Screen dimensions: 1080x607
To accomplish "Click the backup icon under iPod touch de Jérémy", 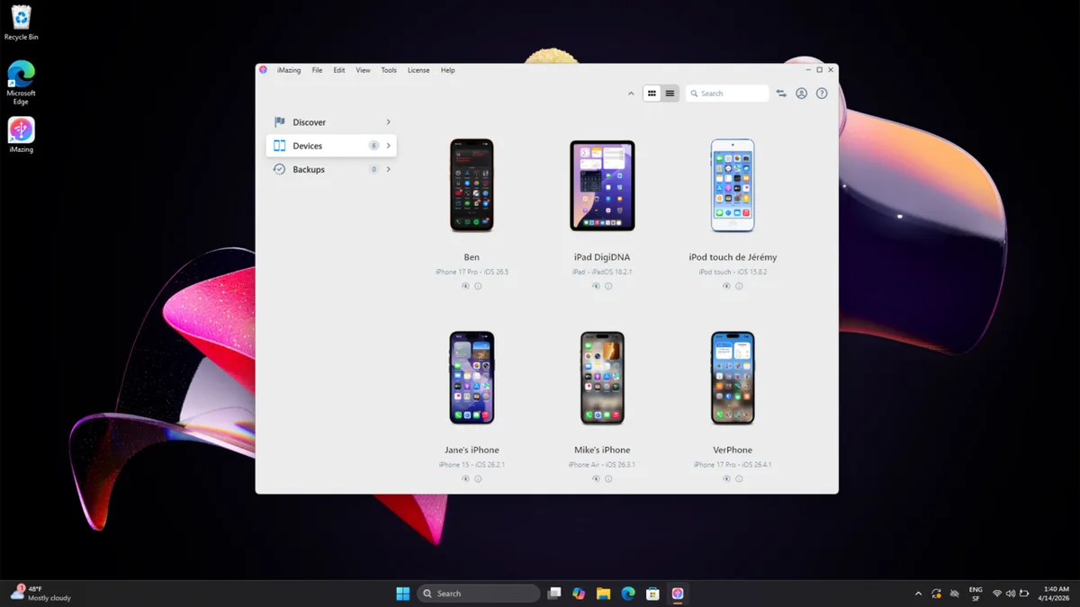I will point(726,286).
